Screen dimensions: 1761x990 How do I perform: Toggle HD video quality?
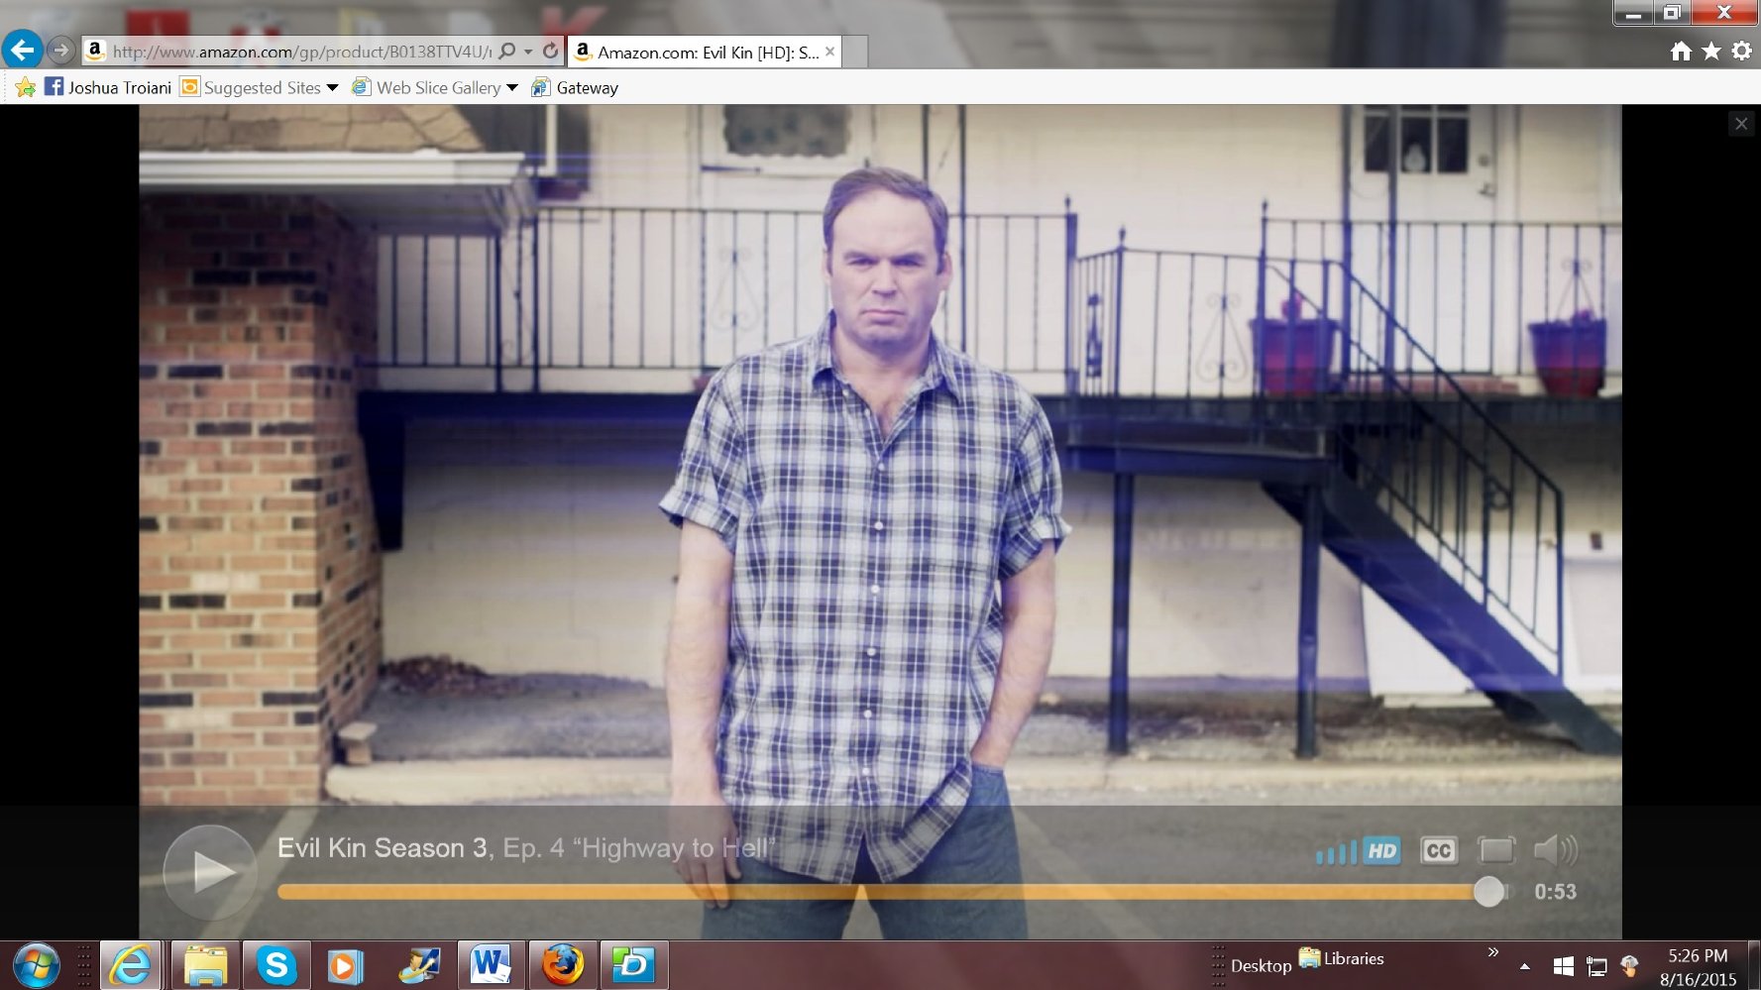(x=1381, y=850)
